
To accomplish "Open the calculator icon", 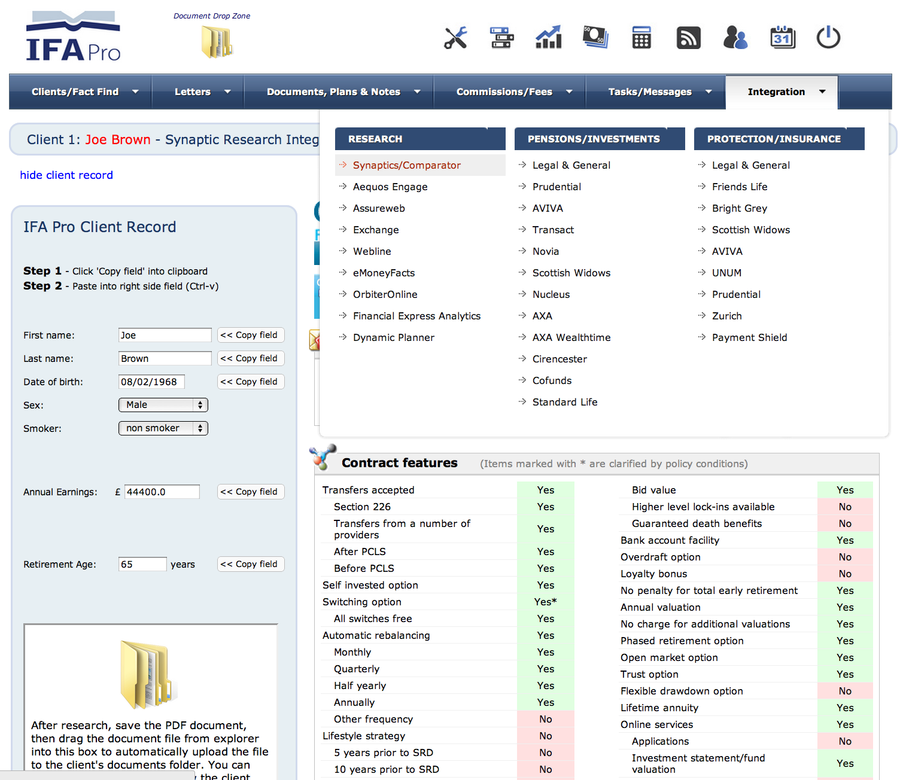I will [641, 38].
